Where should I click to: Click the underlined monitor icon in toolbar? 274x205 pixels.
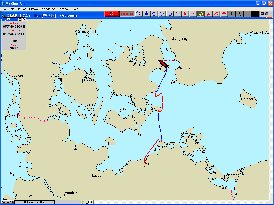pos(262,14)
